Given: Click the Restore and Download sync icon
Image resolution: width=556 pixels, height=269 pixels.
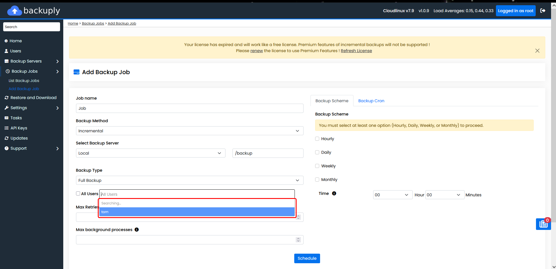Looking at the screenshot, I should 6,98.
